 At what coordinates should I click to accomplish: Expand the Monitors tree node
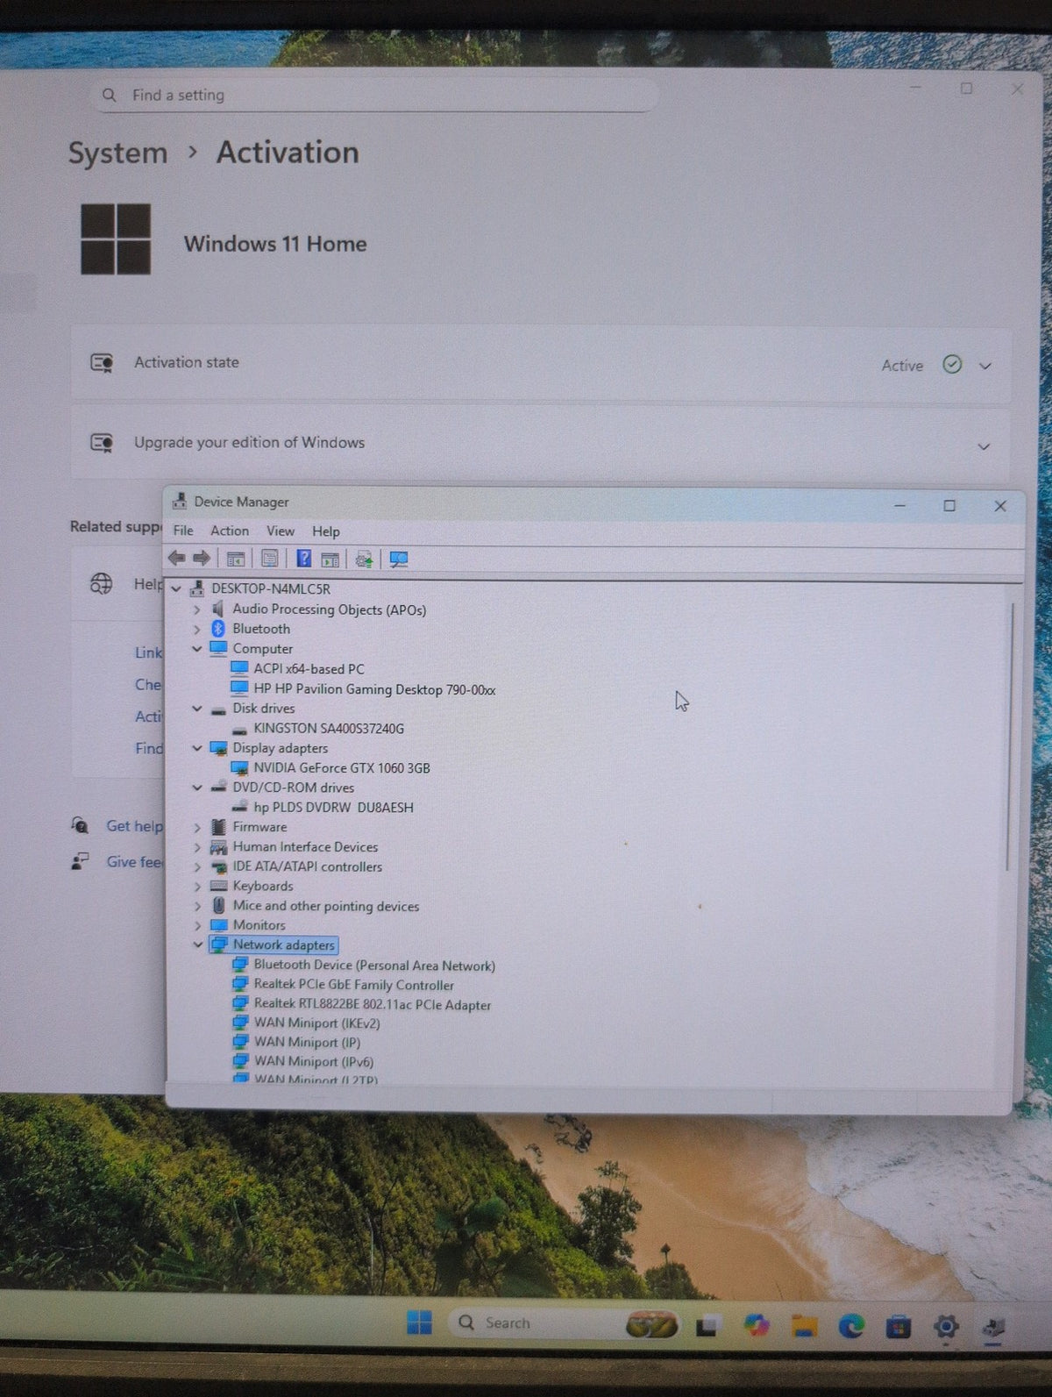(x=196, y=925)
